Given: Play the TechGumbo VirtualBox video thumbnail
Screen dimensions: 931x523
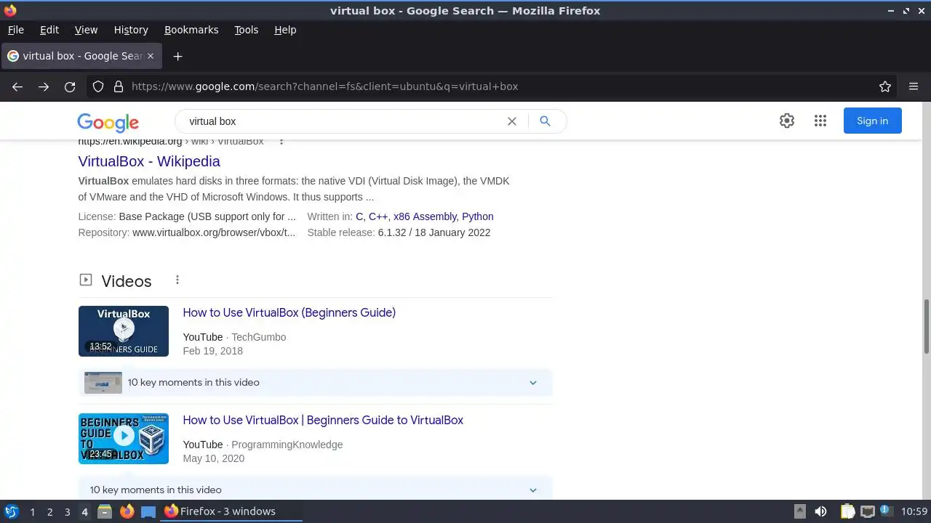Looking at the screenshot, I should click(124, 331).
